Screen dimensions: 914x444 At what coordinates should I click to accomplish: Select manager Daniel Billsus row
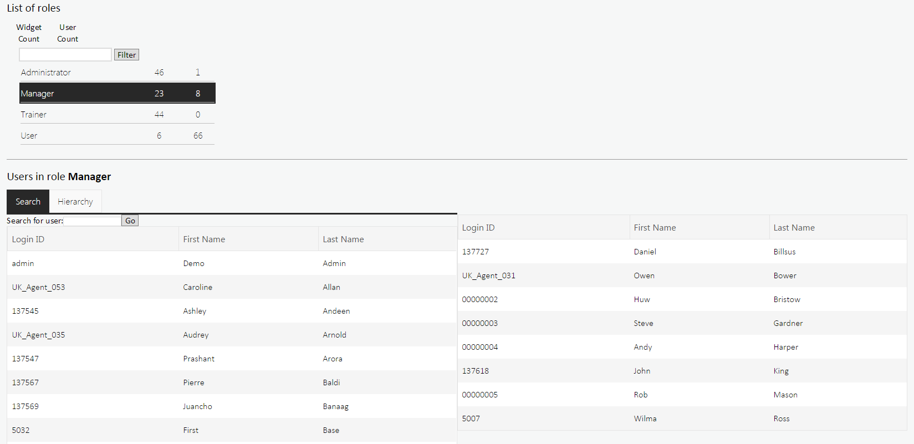click(682, 252)
